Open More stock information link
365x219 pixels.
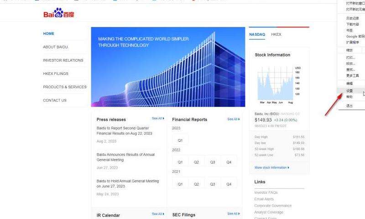coord(271,167)
